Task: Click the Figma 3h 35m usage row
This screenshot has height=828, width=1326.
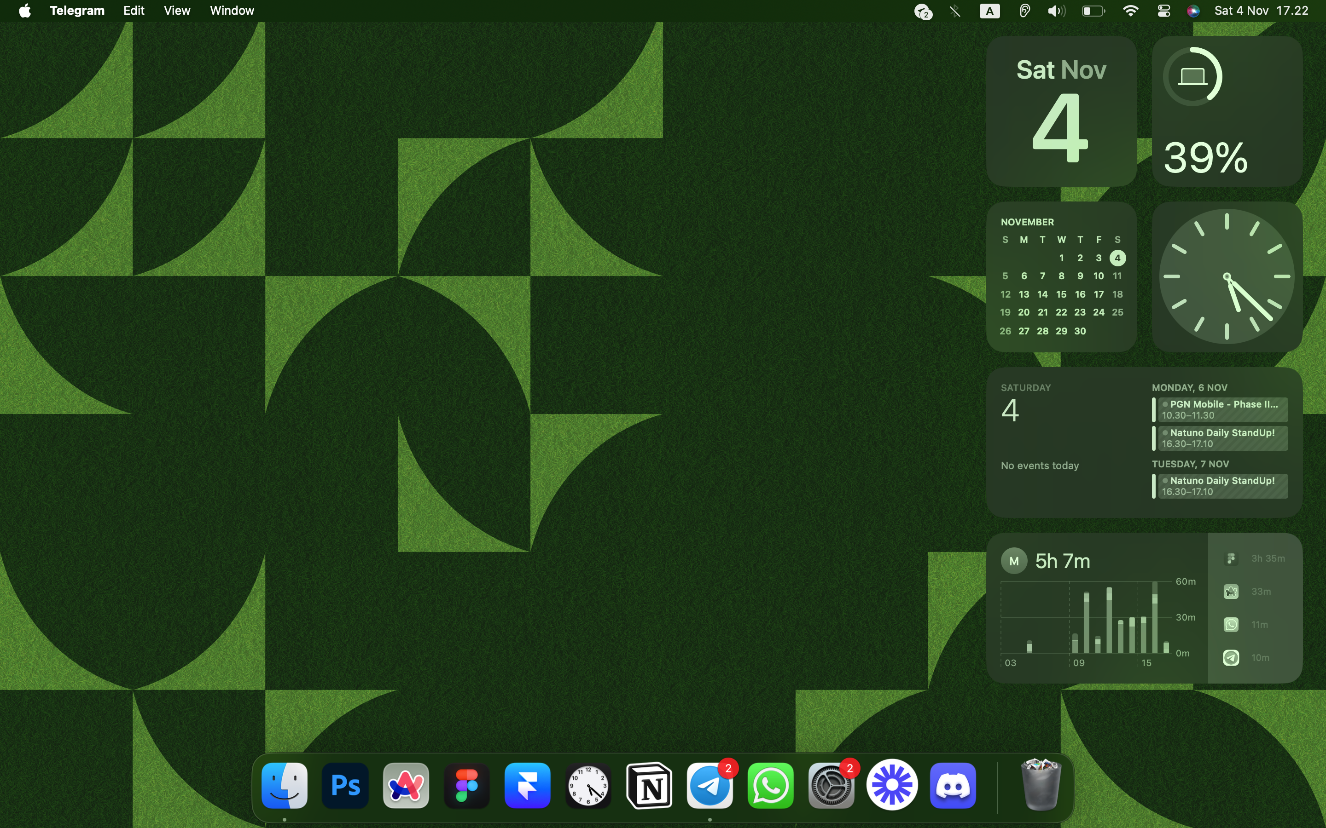Action: click(1254, 558)
